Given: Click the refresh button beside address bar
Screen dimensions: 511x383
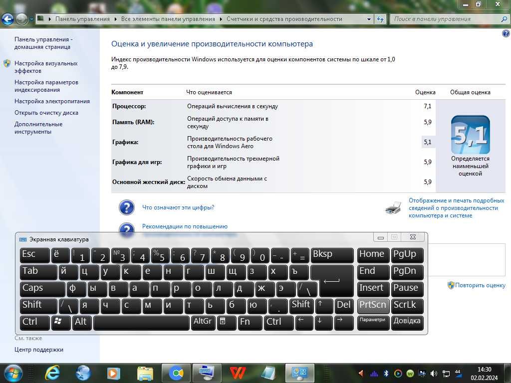Looking at the screenshot, I should [x=380, y=19].
